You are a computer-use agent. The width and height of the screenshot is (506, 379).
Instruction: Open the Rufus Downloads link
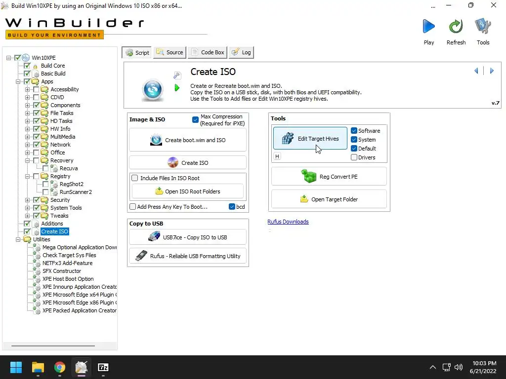(x=288, y=222)
